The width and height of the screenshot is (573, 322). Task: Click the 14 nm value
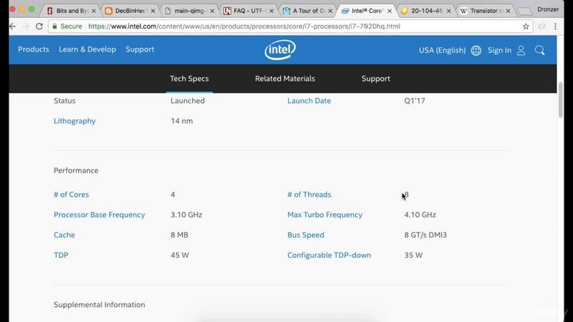pyautogui.click(x=182, y=121)
